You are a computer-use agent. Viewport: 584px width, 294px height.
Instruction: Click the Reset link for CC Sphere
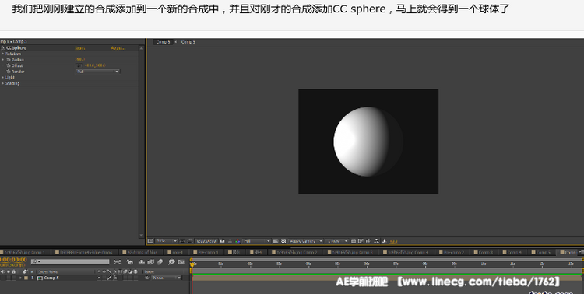click(x=79, y=48)
